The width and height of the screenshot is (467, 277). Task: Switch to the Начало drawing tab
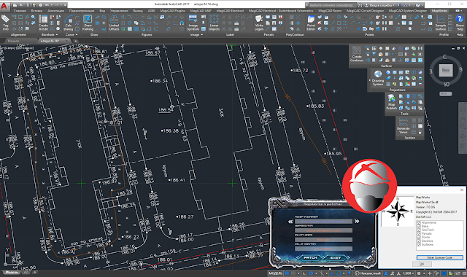(x=13, y=41)
